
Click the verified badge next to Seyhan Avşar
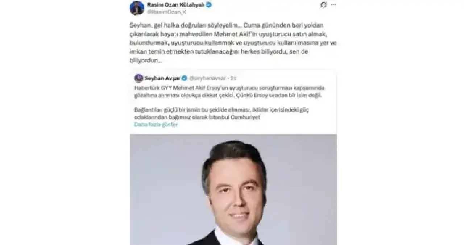pos(184,78)
